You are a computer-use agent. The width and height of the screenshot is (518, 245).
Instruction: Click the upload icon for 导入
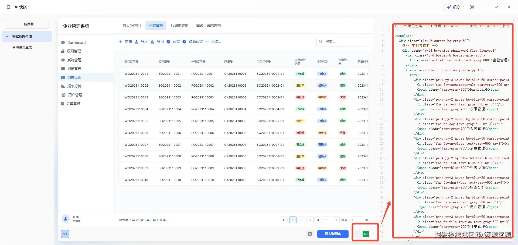click(137, 42)
